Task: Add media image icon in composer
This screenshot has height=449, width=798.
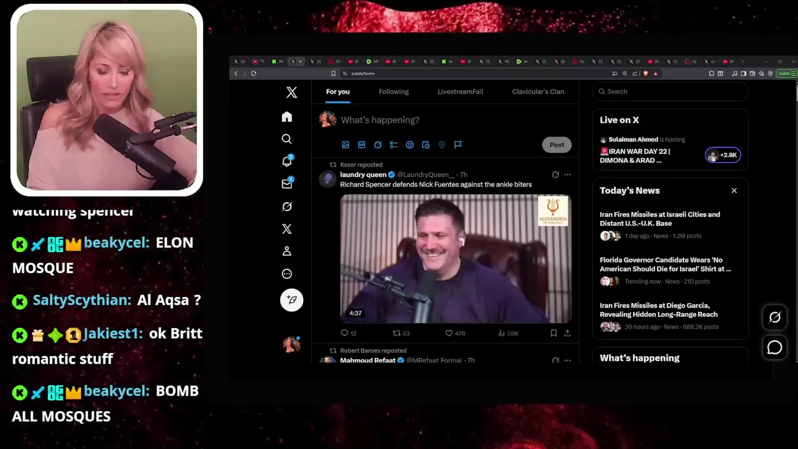Action: (x=345, y=145)
